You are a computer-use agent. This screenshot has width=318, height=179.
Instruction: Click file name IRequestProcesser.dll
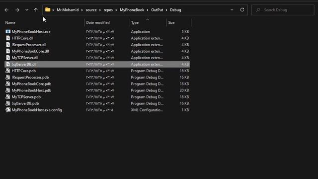pos(29,45)
